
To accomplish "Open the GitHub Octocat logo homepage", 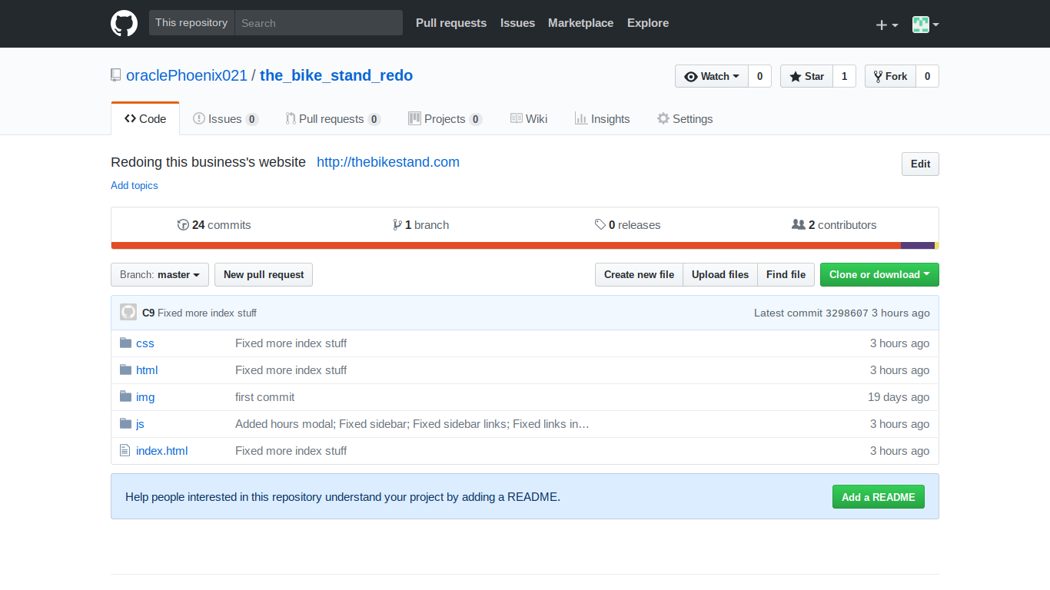I will (x=125, y=23).
